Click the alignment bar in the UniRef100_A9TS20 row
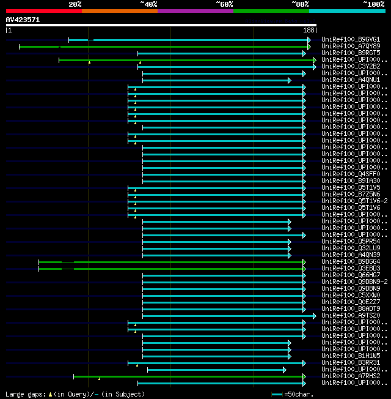Viewport: 391px width, 399px height. pos(229,316)
